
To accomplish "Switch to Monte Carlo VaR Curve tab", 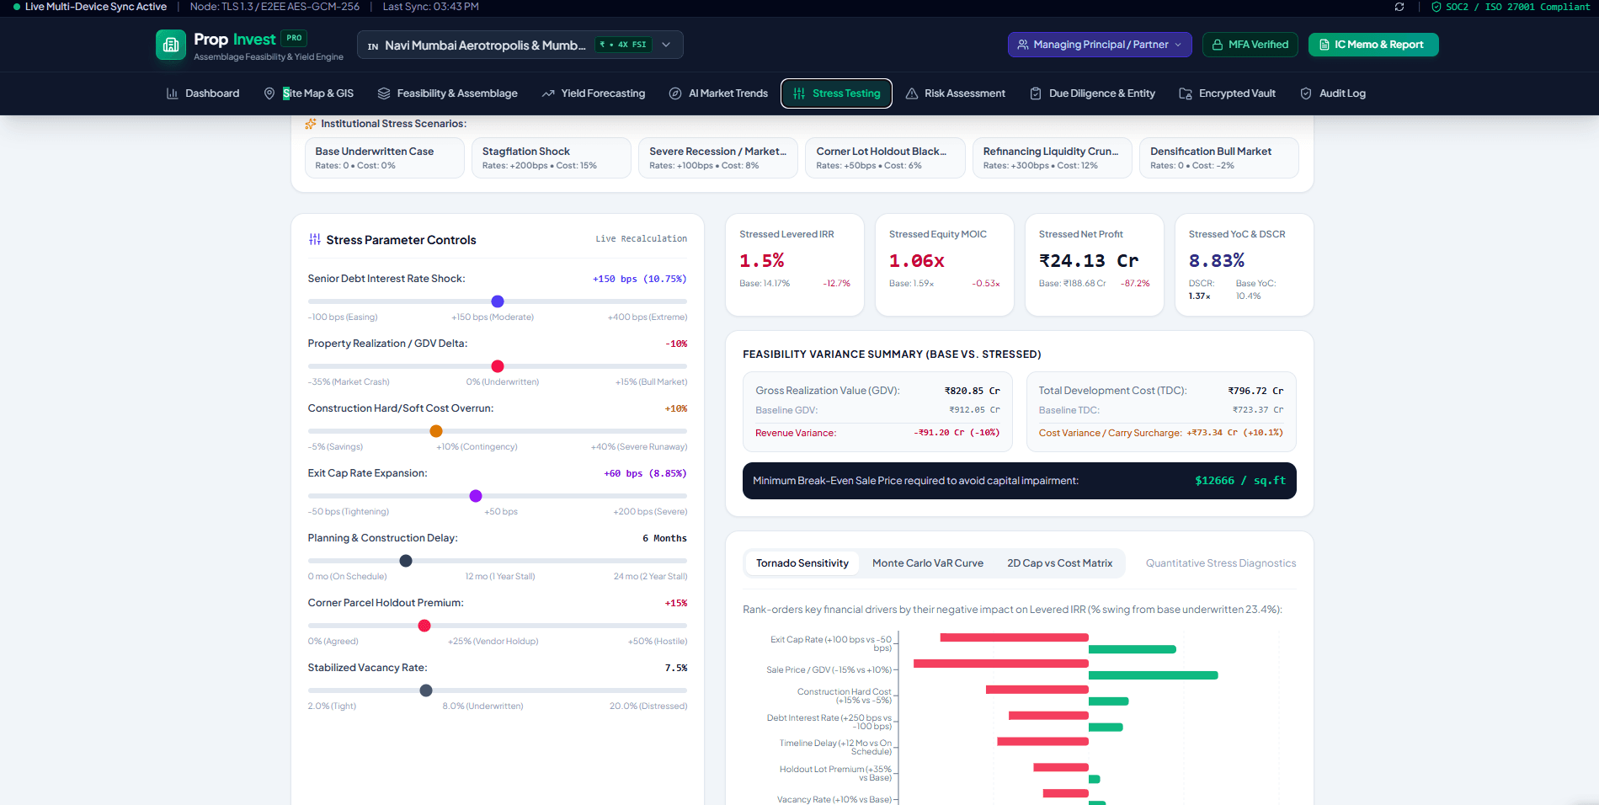I will point(928,563).
